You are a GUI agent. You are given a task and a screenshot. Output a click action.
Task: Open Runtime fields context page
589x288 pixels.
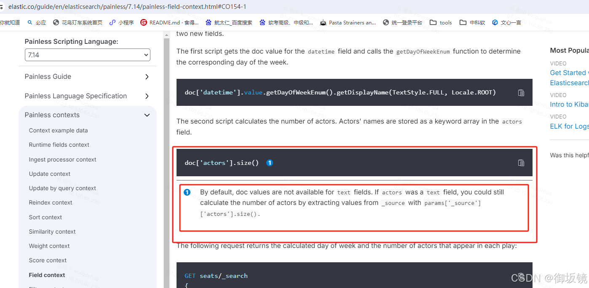coord(59,145)
